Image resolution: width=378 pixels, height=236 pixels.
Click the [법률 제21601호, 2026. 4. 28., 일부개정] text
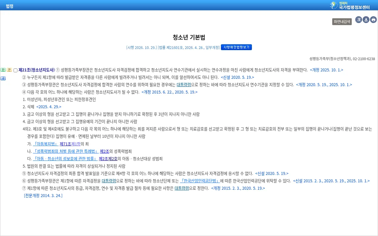189,48
